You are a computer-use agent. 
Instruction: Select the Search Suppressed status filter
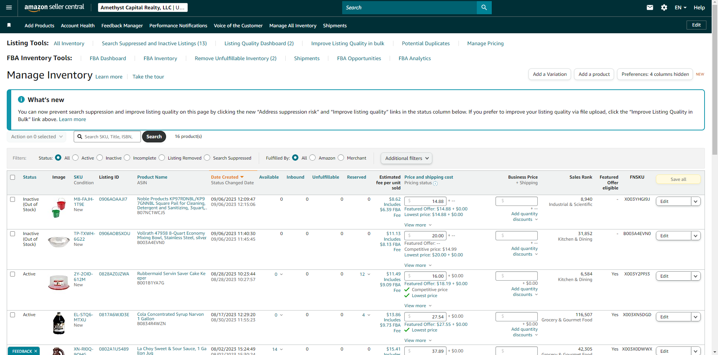[x=207, y=158]
